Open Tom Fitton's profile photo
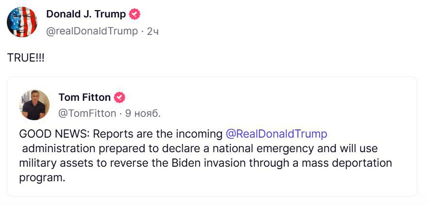The width and height of the screenshot is (429, 205). 34,105
